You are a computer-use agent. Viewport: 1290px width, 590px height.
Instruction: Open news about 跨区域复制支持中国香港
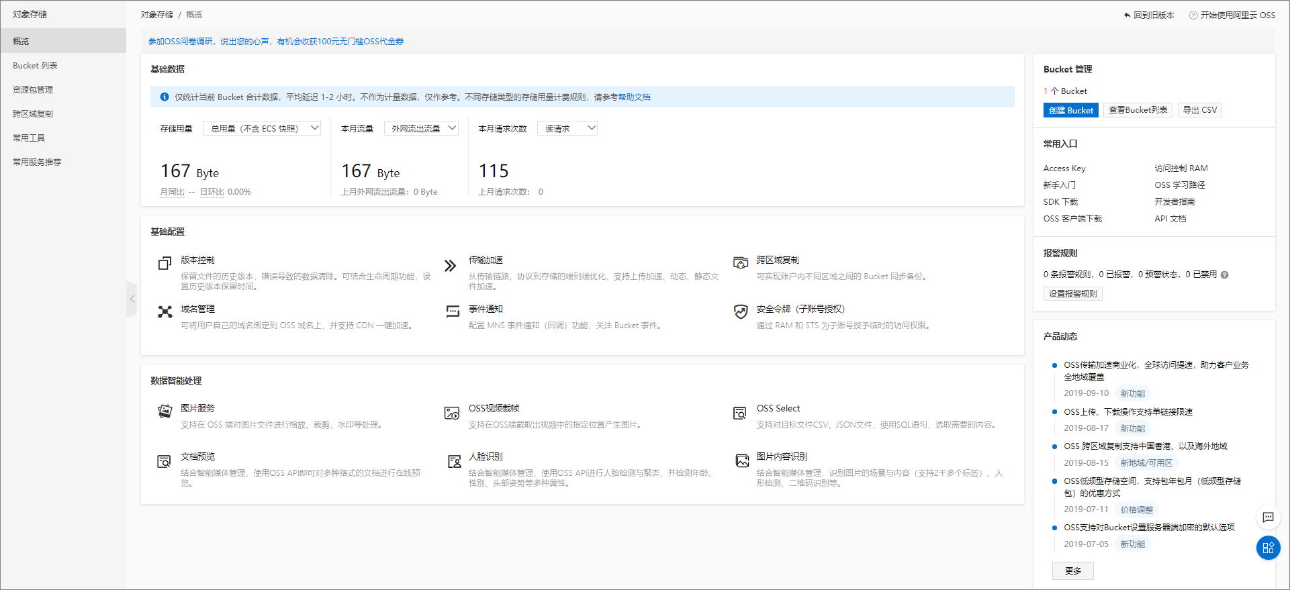tap(1145, 446)
